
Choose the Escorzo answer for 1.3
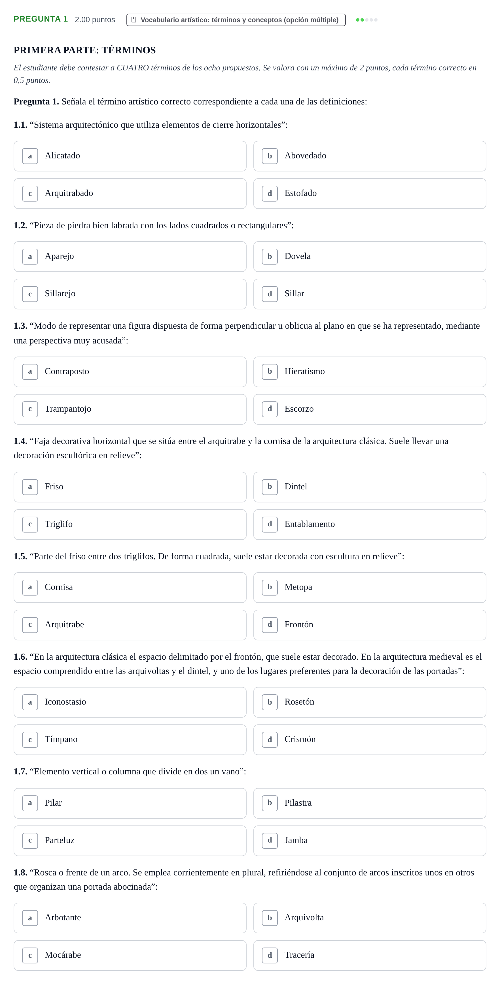click(x=369, y=409)
